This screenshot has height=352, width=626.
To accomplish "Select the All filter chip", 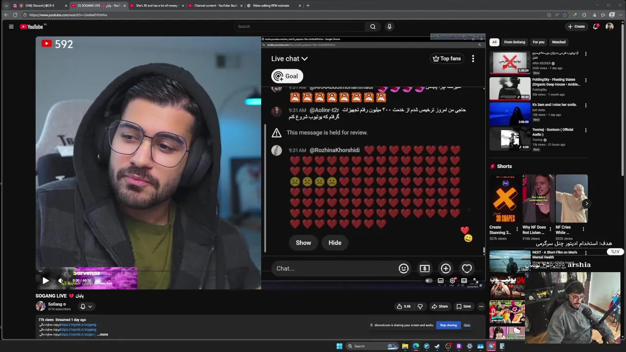I will point(494,42).
